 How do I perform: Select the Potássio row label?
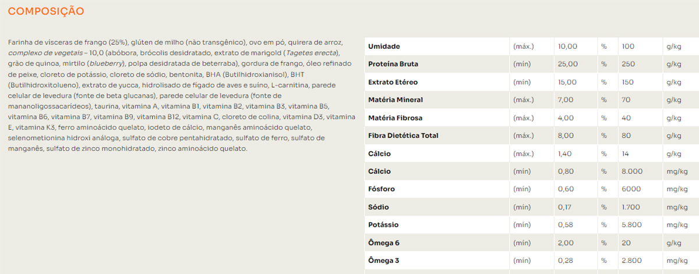click(383, 225)
